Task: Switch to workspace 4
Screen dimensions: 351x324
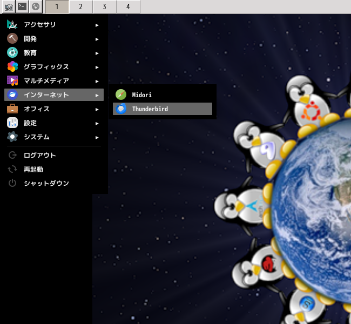Action: pos(129,6)
